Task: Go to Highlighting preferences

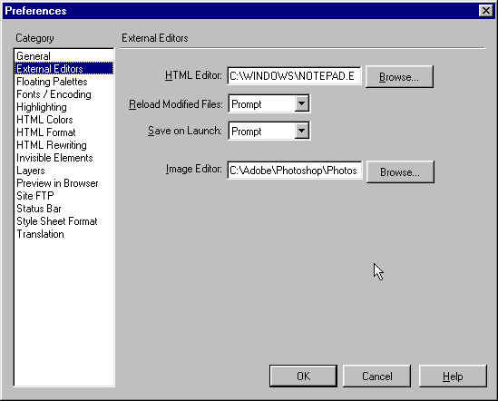Action: pos(42,107)
